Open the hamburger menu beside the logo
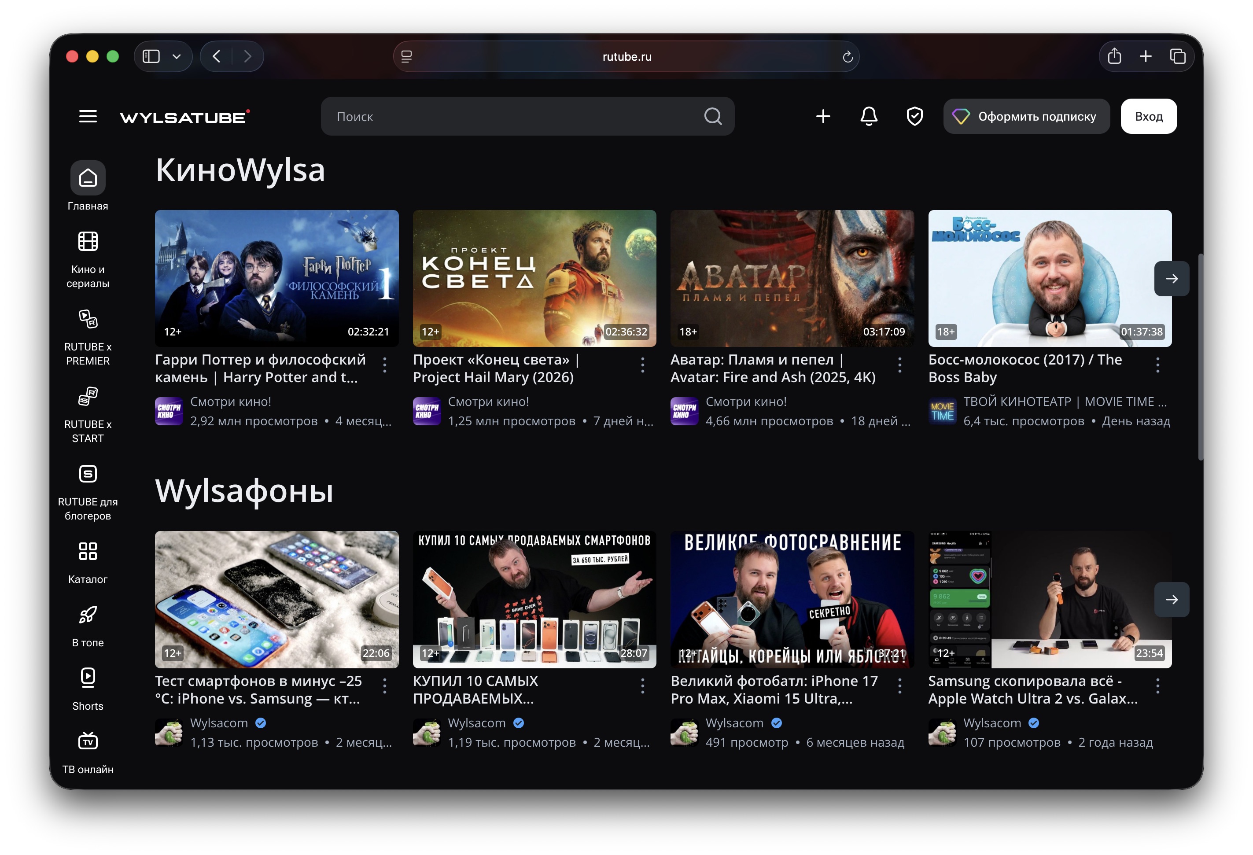The width and height of the screenshot is (1253, 855). (x=88, y=116)
